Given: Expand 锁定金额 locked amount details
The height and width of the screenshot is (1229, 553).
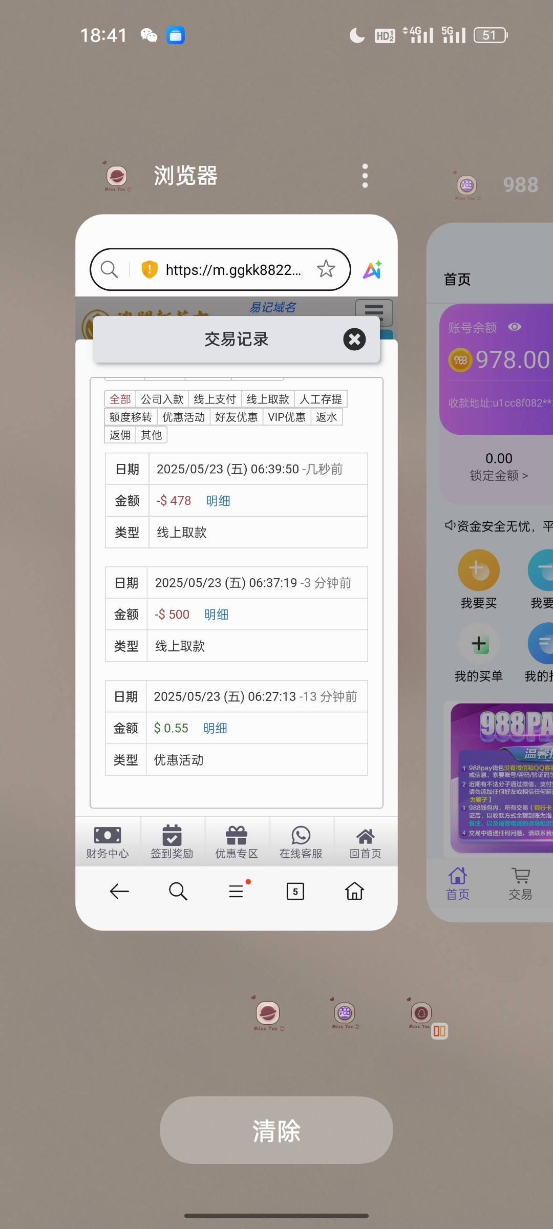Looking at the screenshot, I should coord(499,476).
